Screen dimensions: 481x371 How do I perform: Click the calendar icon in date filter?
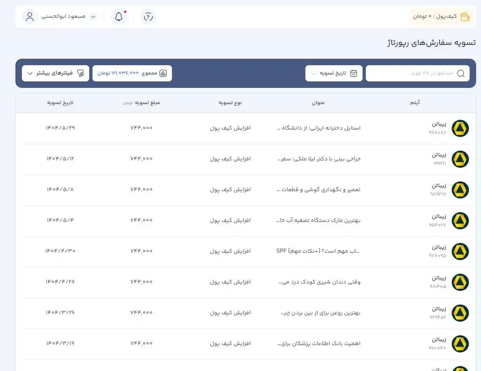[354, 73]
